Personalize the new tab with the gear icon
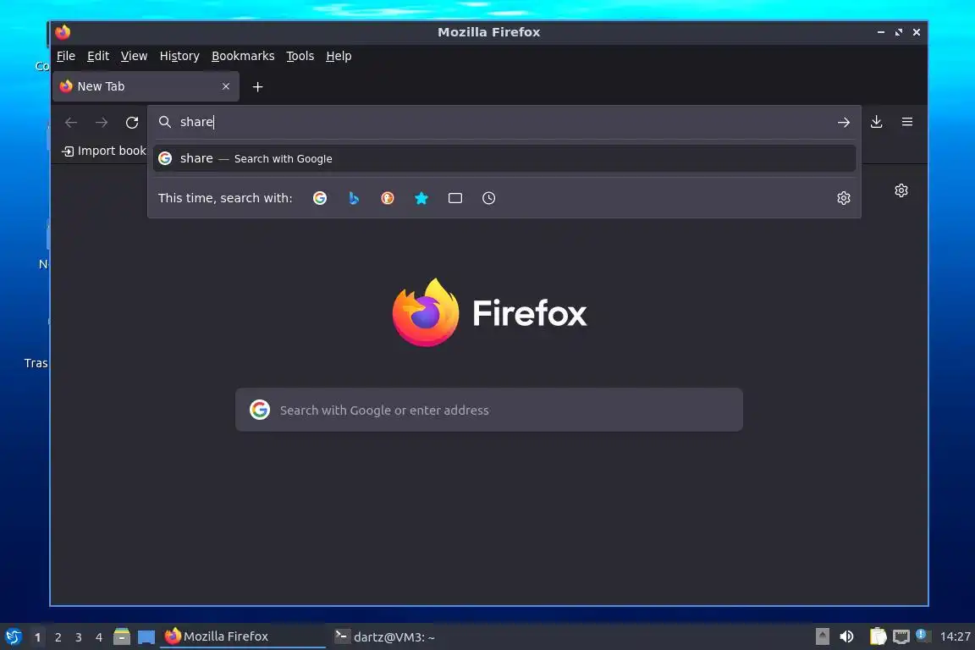 click(901, 190)
